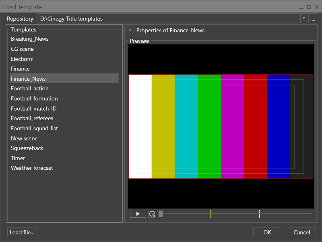Confirm with the OK button
The height and width of the screenshot is (242, 322).
pos(267,232)
